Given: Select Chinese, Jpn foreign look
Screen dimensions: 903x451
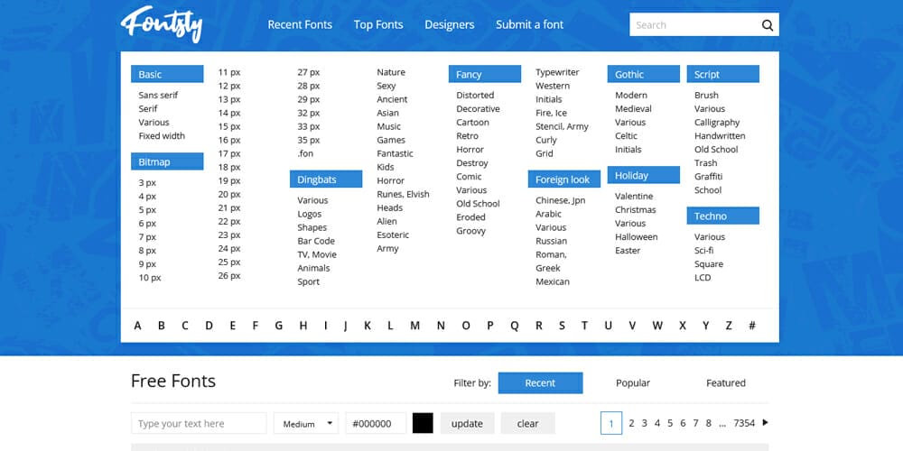Looking at the screenshot, I should tap(561, 200).
